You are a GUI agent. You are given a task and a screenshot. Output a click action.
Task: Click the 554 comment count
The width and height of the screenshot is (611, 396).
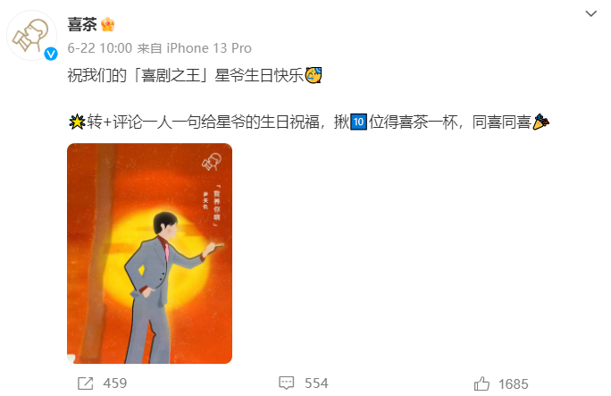click(316, 383)
